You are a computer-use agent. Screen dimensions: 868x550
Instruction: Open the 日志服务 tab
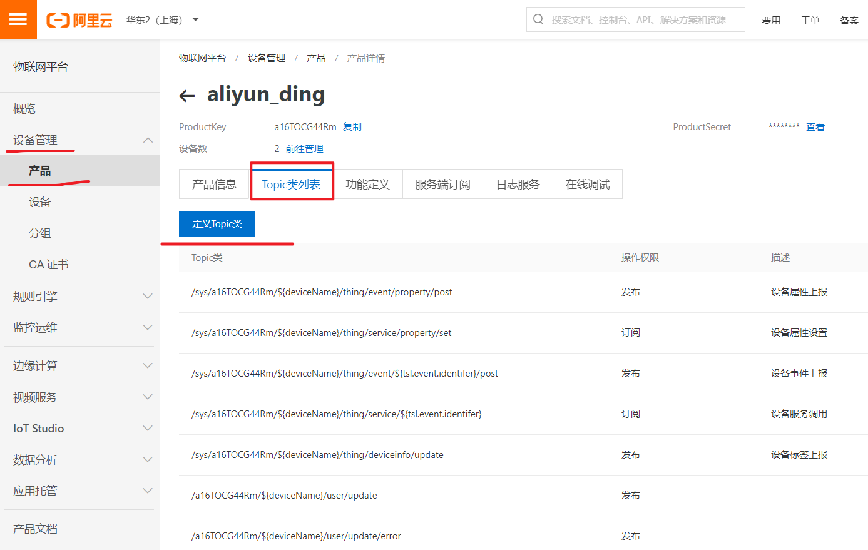(518, 184)
